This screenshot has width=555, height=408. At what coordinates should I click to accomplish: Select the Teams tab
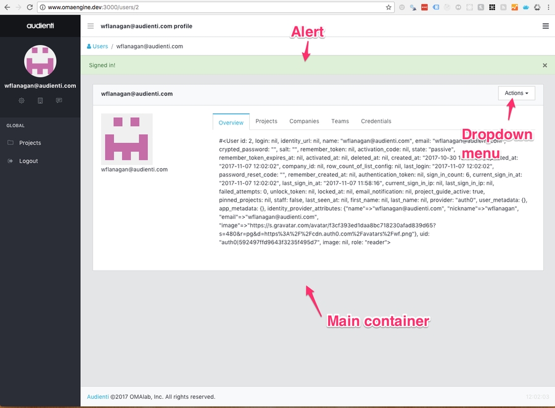click(x=340, y=121)
